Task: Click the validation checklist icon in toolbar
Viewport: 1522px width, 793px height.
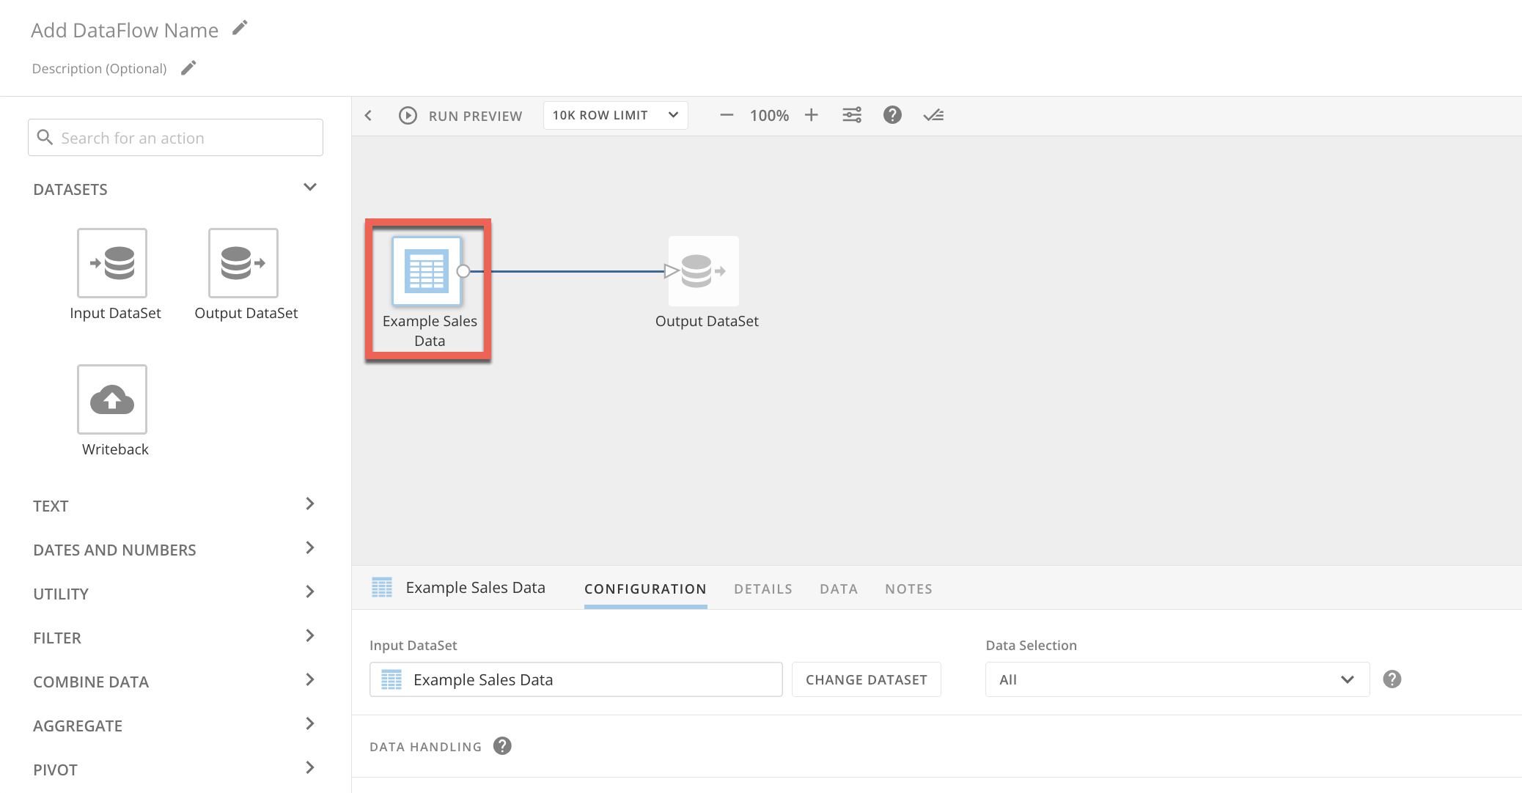Action: [x=933, y=115]
